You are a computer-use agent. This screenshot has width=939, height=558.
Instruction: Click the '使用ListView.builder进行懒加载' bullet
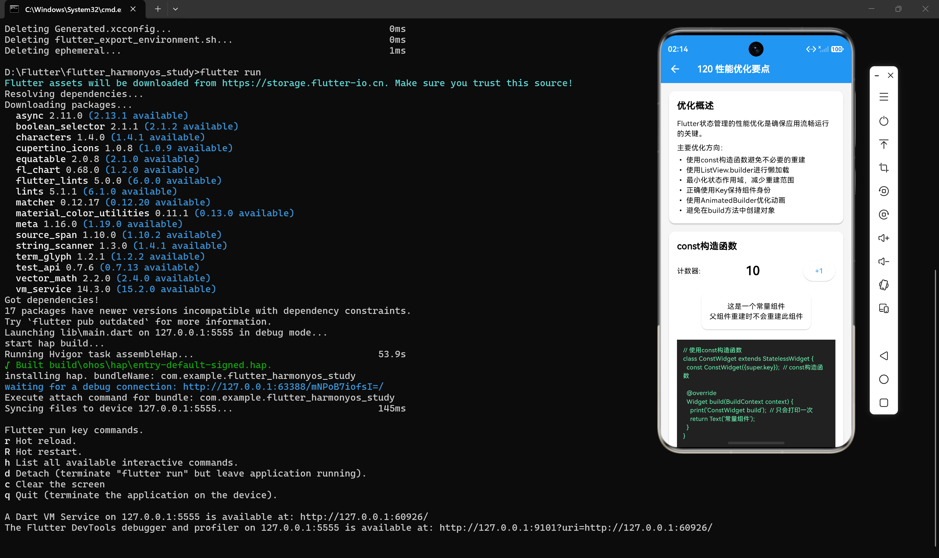738,170
